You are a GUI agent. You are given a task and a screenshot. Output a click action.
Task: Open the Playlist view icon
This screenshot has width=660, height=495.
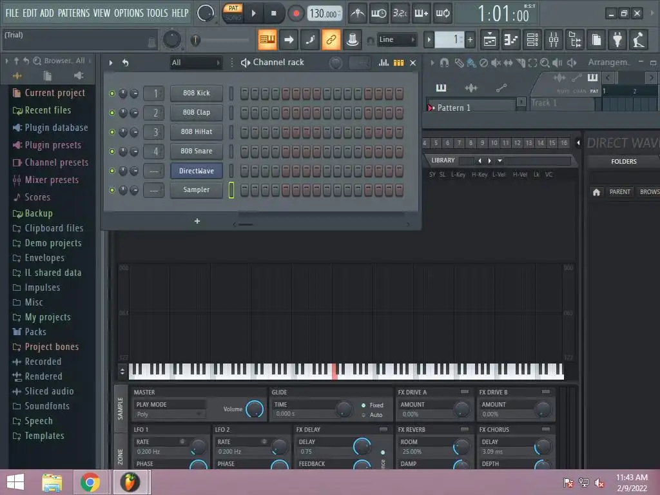click(x=490, y=40)
